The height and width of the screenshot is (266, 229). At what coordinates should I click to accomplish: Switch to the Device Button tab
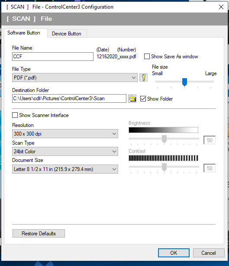[x=67, y=34]
